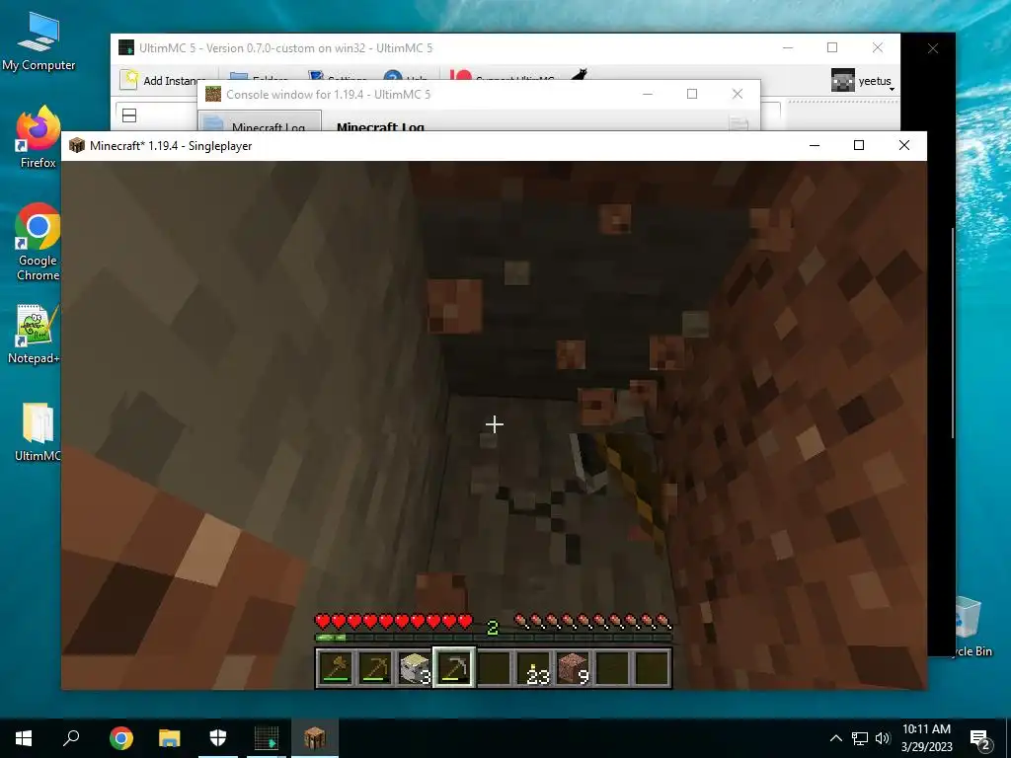Image resolution: width=1011 pixels, height=758 pixels.
Task: Click the yeetus account avatar head
Action: (x=843, y=80)
